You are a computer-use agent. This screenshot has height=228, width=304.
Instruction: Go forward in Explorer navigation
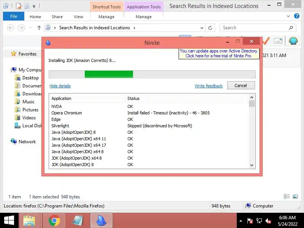[21, 28]
